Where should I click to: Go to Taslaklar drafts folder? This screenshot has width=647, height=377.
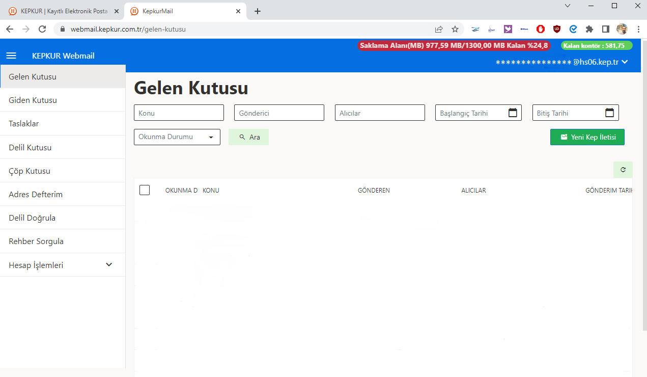[63, 124]
